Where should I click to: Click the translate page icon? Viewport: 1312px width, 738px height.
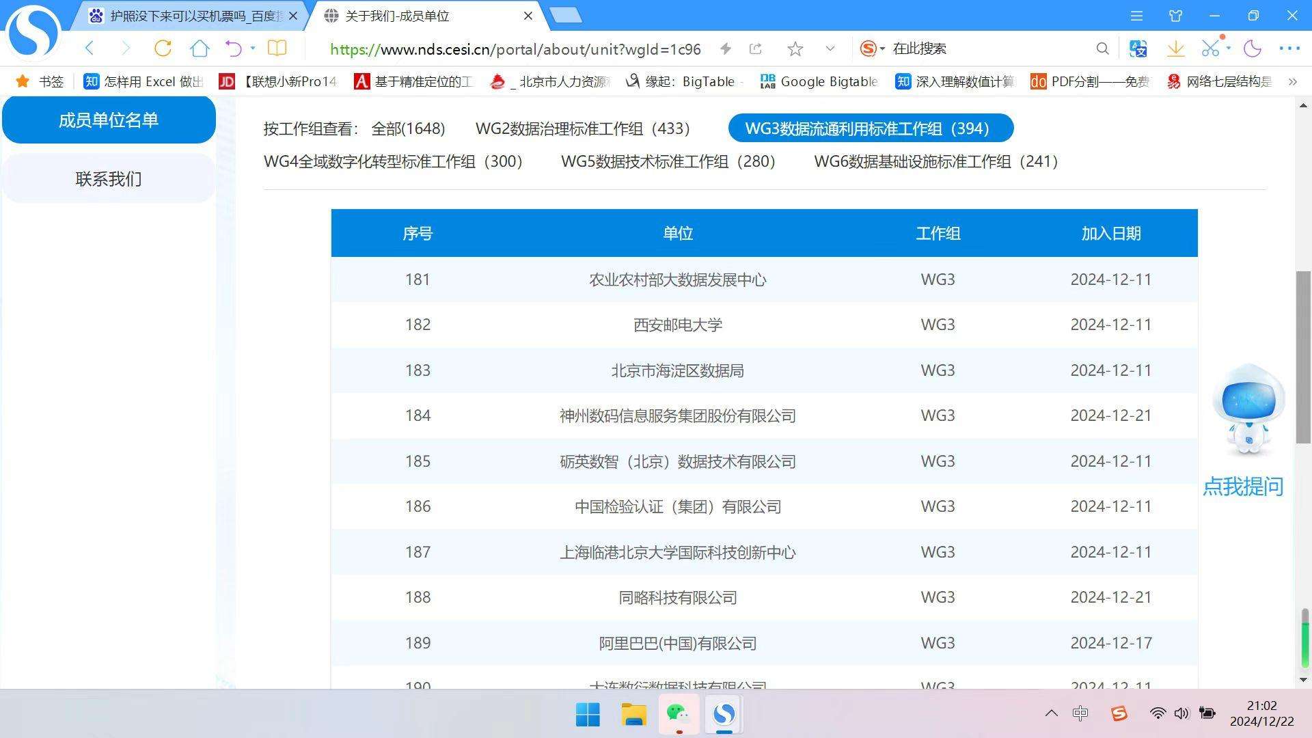[x=1138, y=49]
